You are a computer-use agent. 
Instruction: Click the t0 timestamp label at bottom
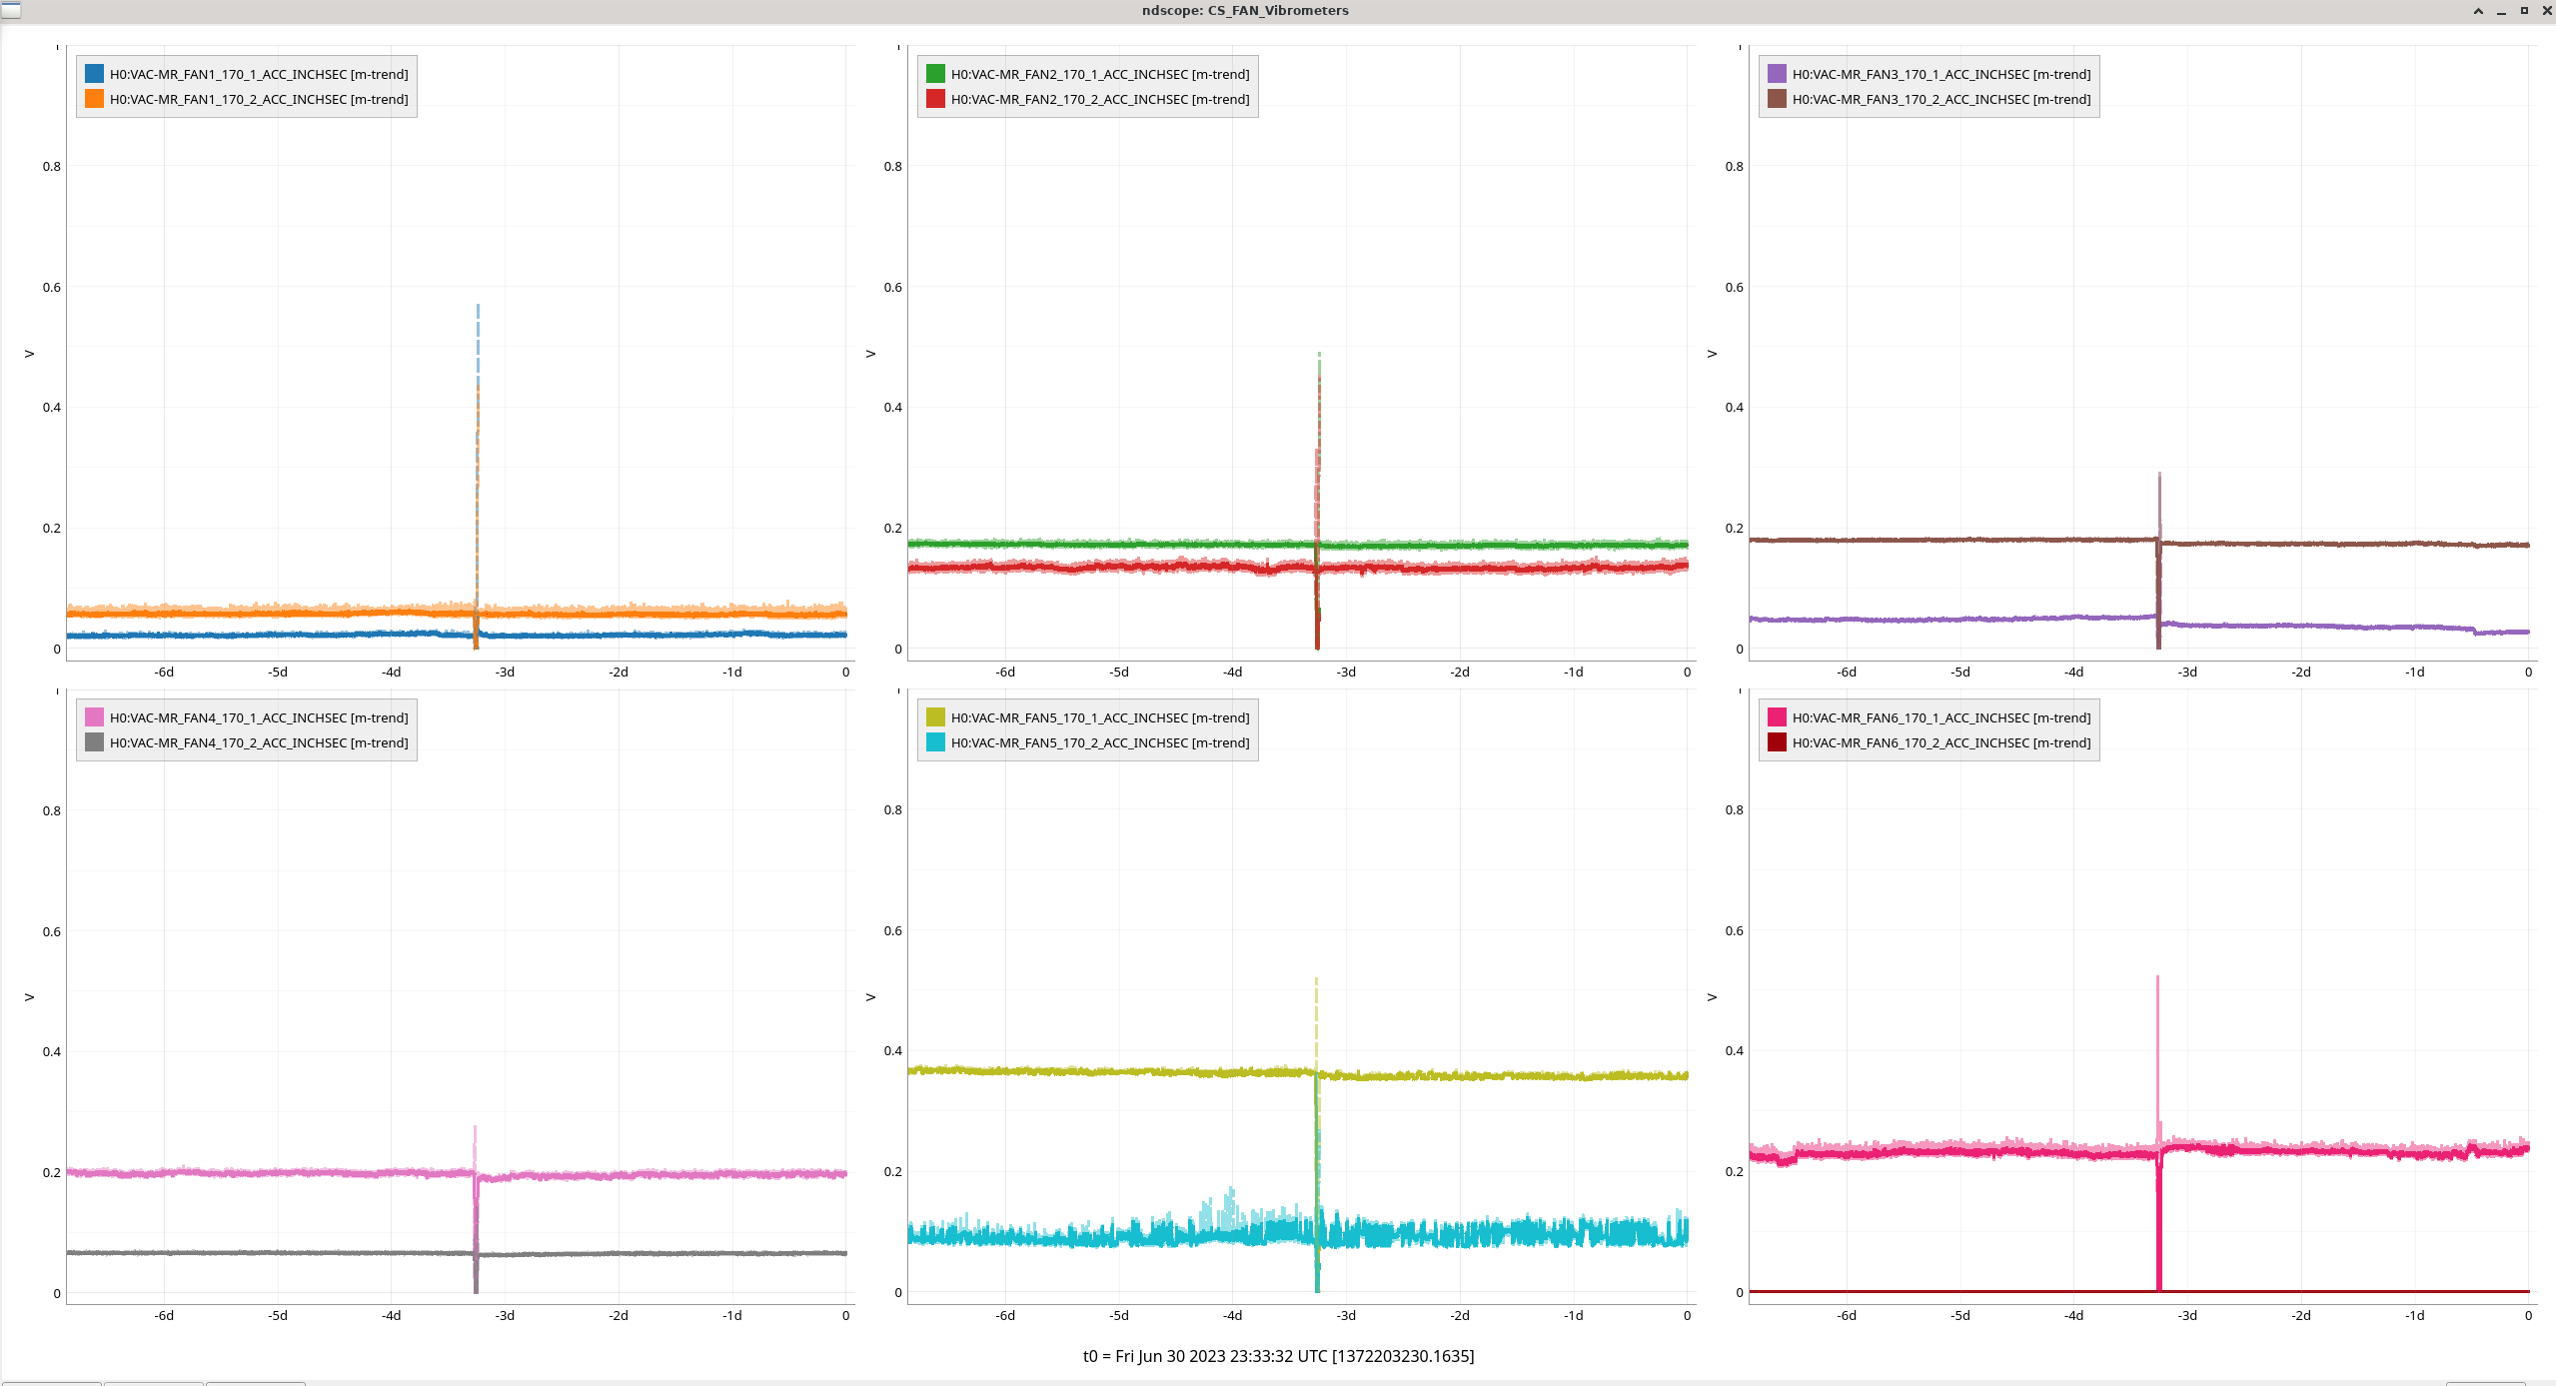[x=1278, y=1356]
